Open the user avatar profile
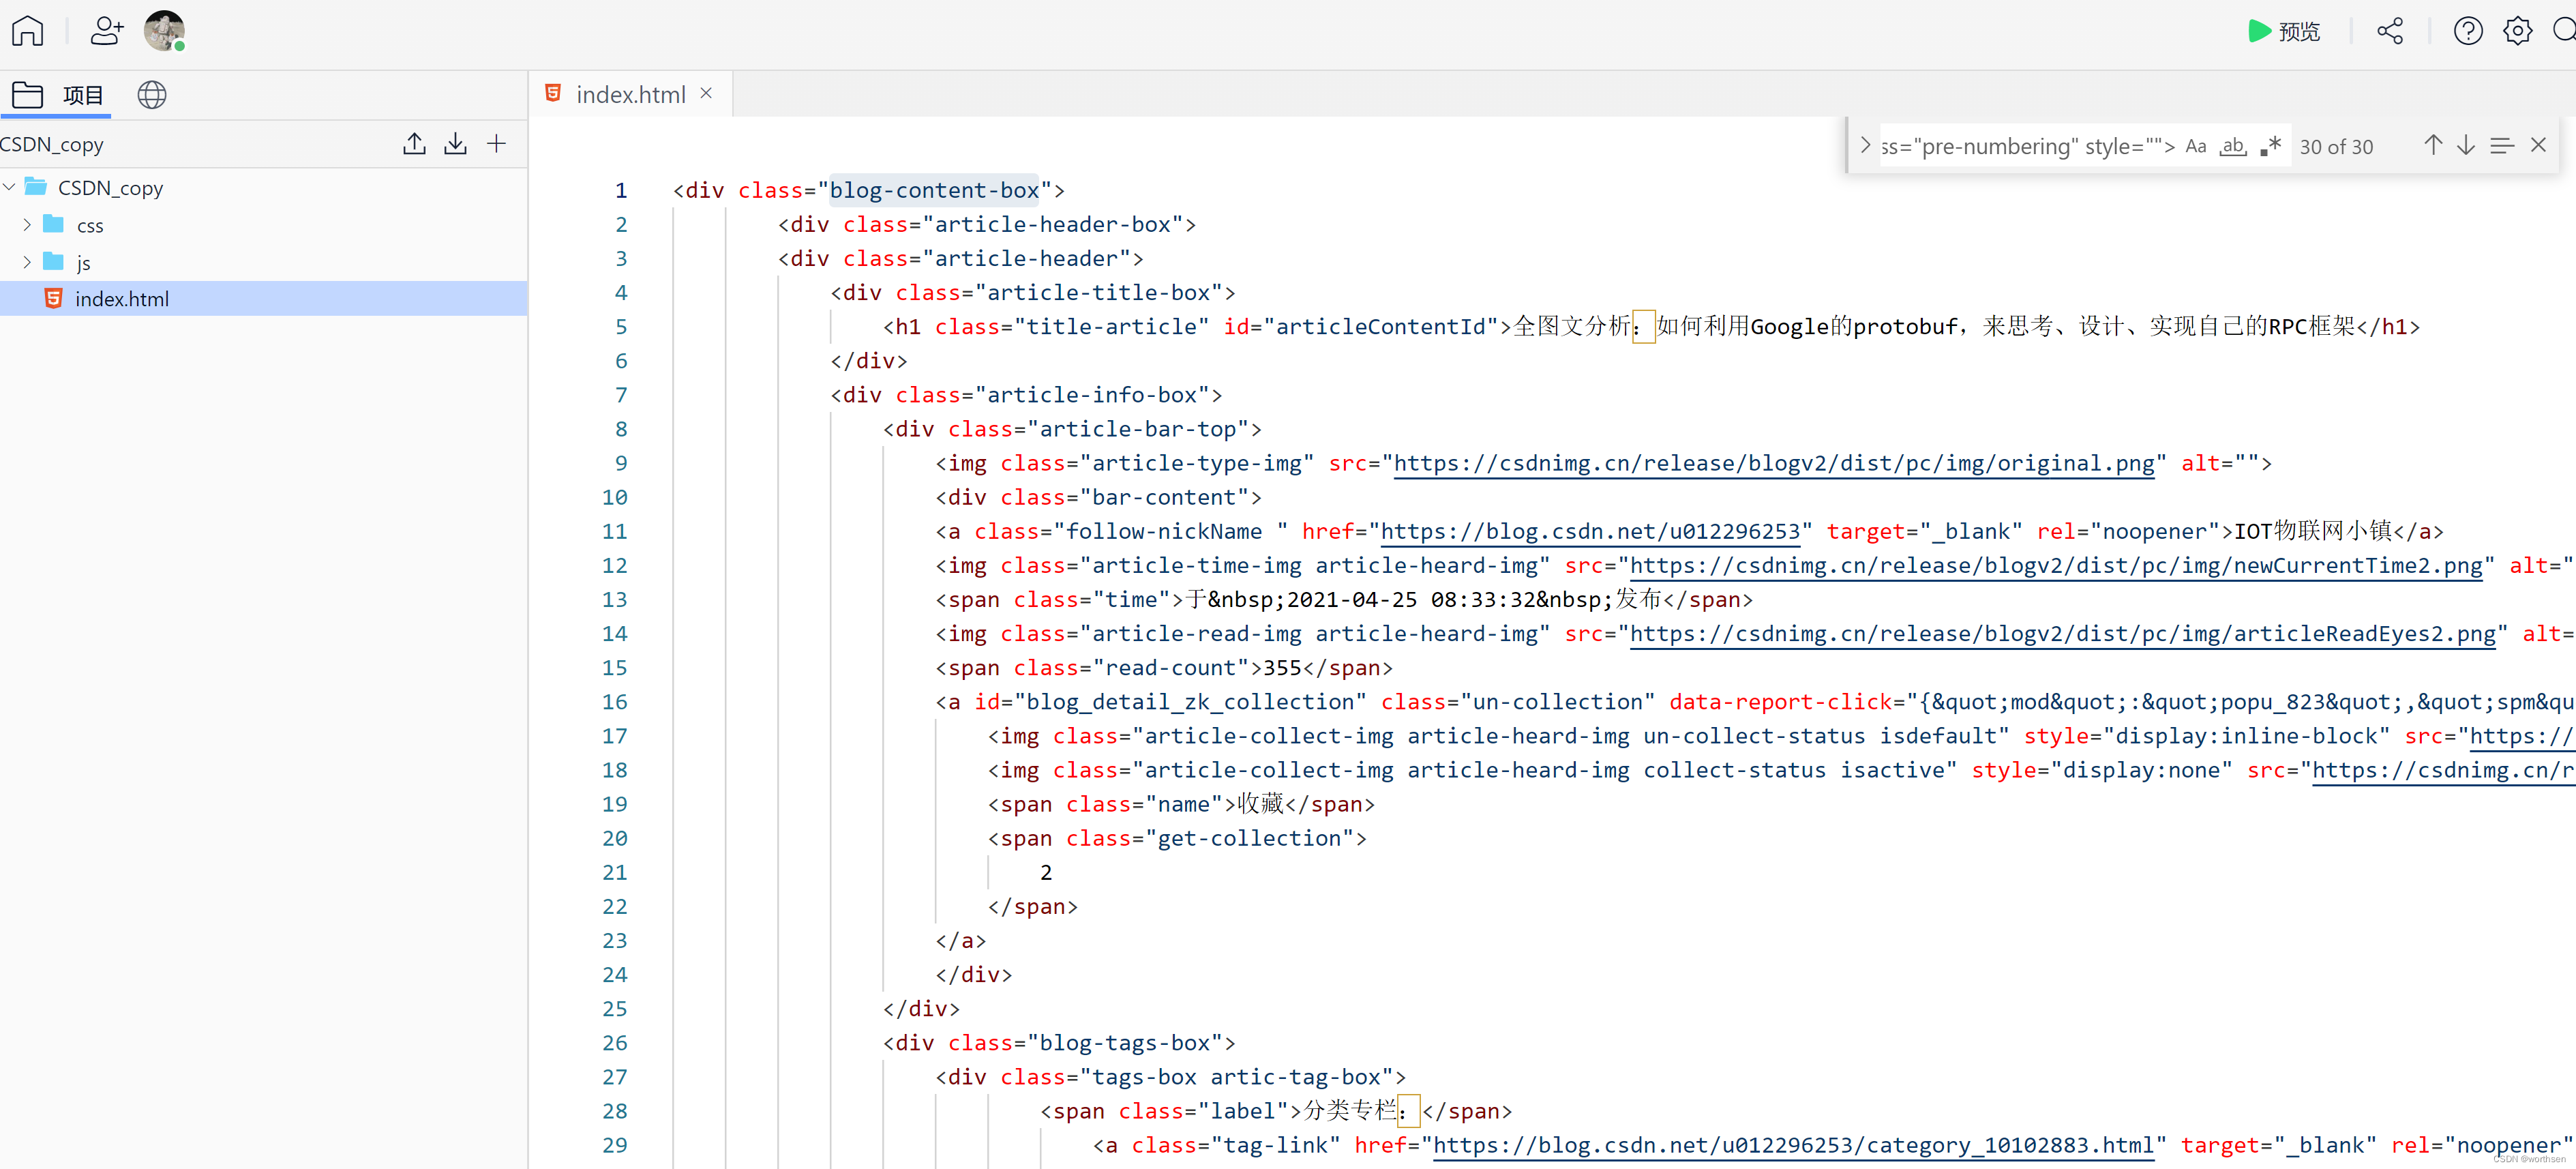The height and width of the screenshot is (1169, 2576). (x=164, y=31)
